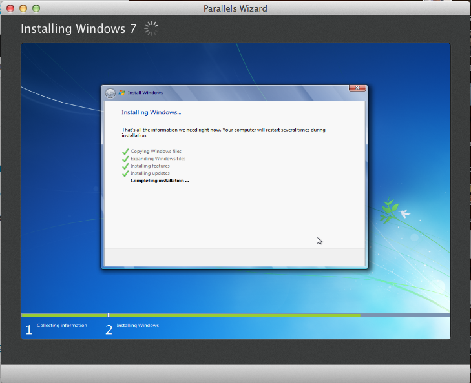
Task: Click the stage number 1 at bottom
Action: 28,329
